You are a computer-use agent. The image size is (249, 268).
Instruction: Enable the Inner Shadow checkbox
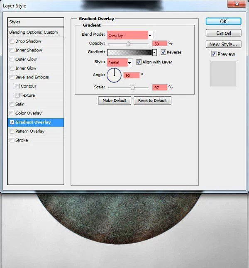tap(12, 50)
